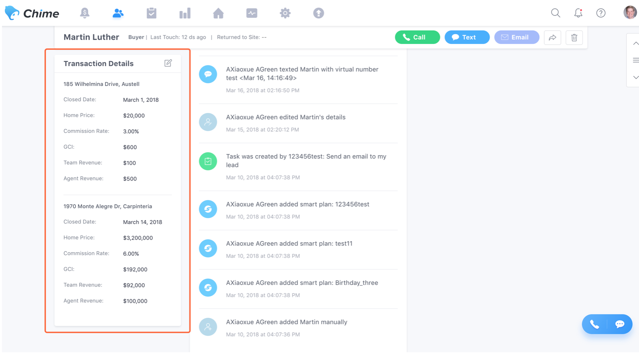Open 'added Martin manually' entry

pyautogui.click(x=286, y=322)
